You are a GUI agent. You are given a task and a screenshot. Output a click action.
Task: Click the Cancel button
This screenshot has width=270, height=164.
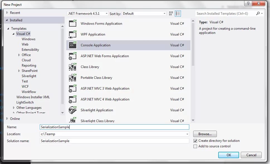click(251, 155)
